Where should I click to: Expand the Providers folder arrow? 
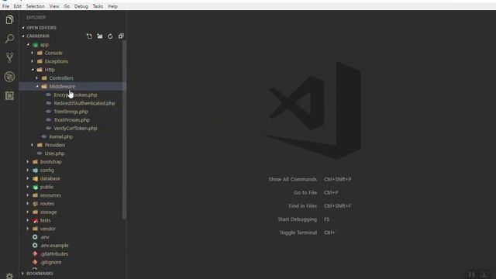(33, 145)
